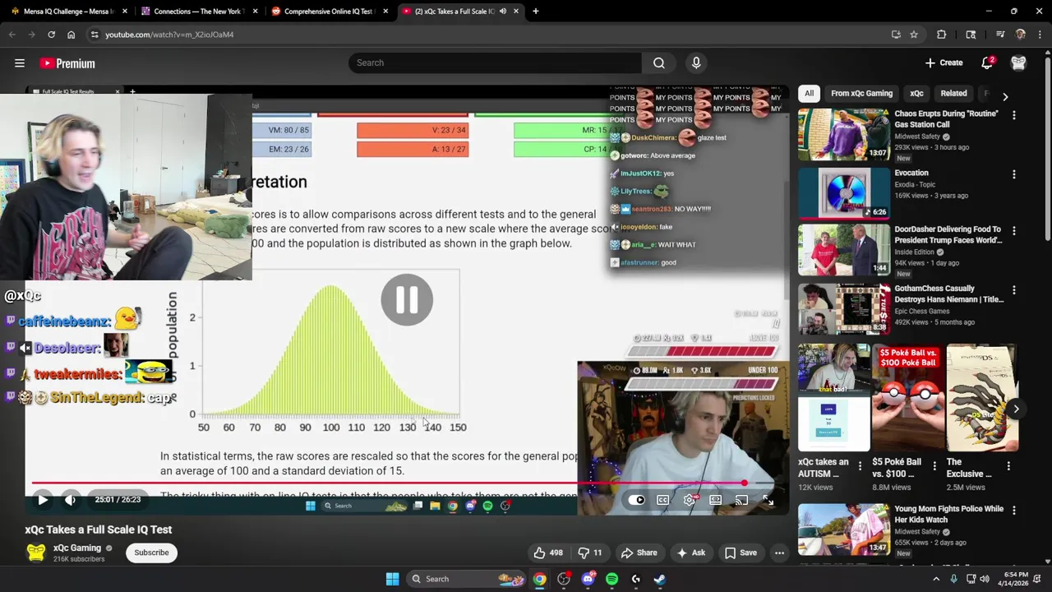Enter fullscreen mode in the video player

click(767, 500)
